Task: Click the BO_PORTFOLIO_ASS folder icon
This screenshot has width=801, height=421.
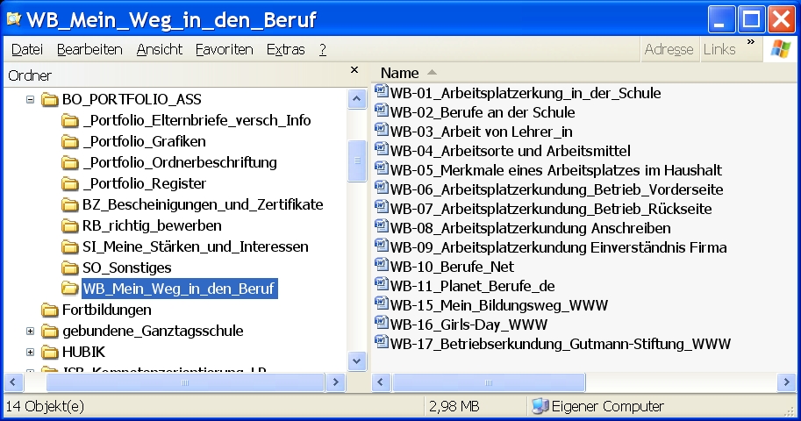Action: pyautogui.click(x=49, y=99)
